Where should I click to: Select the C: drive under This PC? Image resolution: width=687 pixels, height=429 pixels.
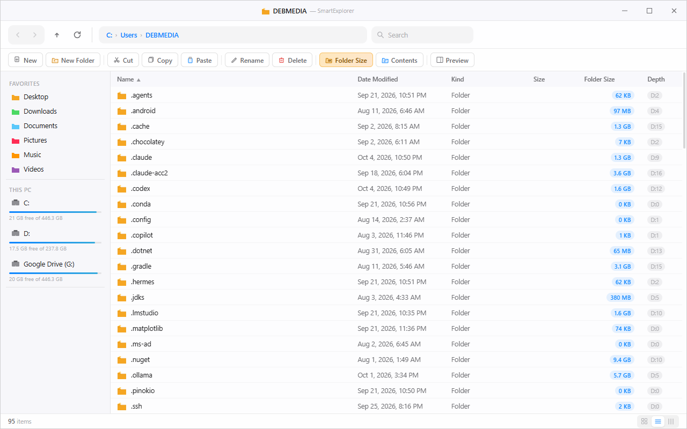pos(55,209)
